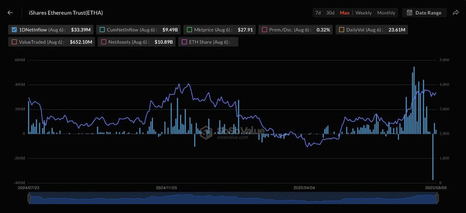Click the 5,000 right axis label

click(444, 60)
